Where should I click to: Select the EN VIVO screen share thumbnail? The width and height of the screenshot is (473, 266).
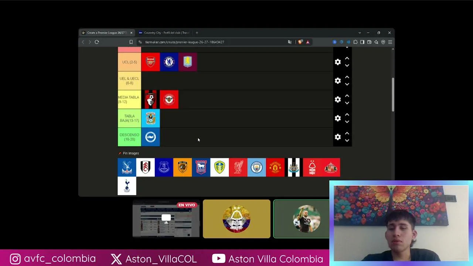tap(166, 219)
